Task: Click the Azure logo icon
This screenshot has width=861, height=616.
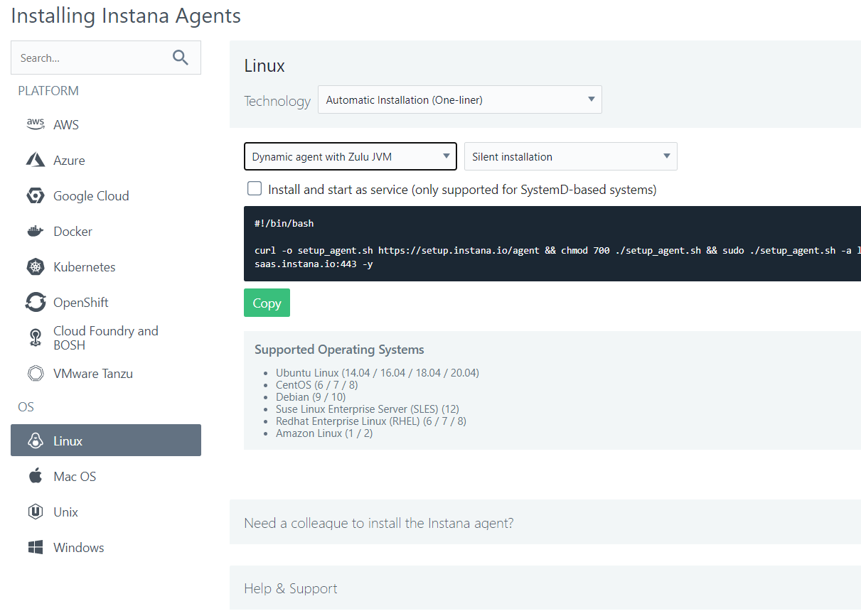Action: [x=35, y=160]
